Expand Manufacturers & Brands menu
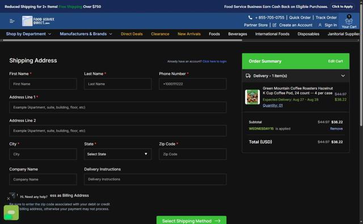This screenshot has width=363, height=224. click(x=86, y=34)
